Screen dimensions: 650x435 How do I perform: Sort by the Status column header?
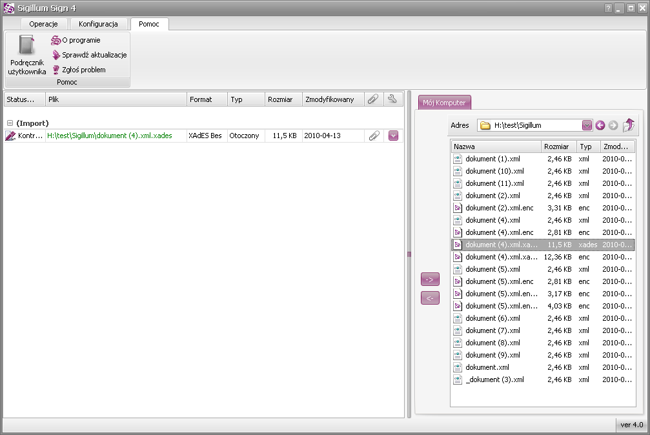tap(25, 99)
